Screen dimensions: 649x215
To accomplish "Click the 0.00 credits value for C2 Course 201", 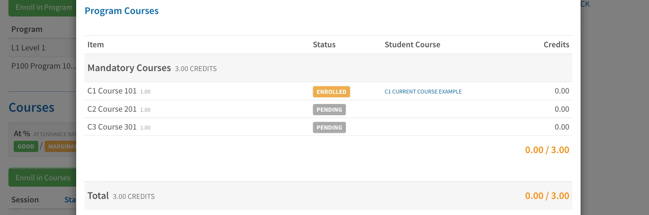I will coord(562,109).
